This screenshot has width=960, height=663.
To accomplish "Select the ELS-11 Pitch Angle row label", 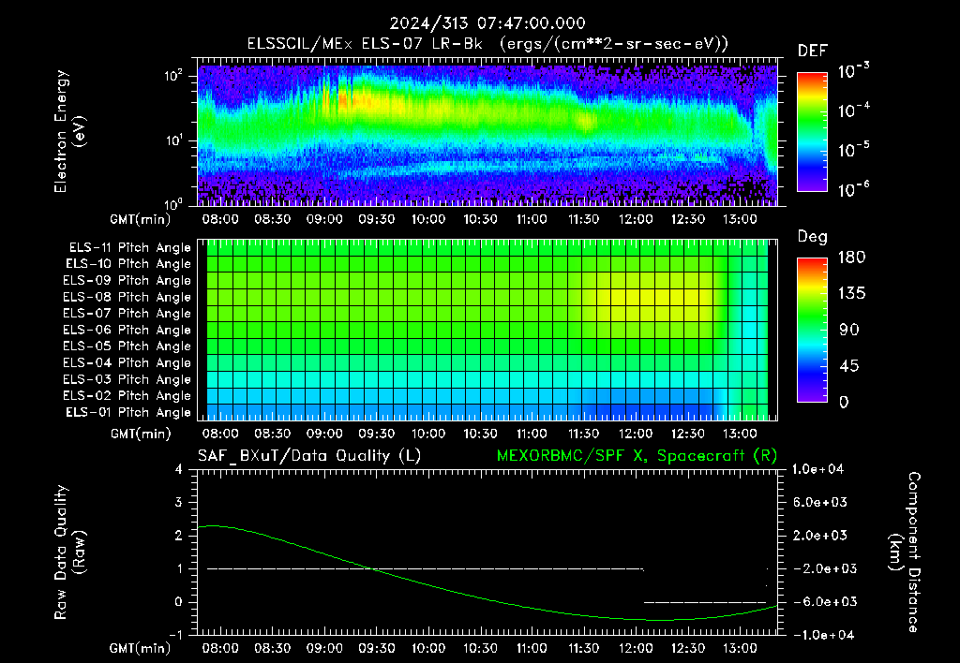I will (x=129, y=248).
